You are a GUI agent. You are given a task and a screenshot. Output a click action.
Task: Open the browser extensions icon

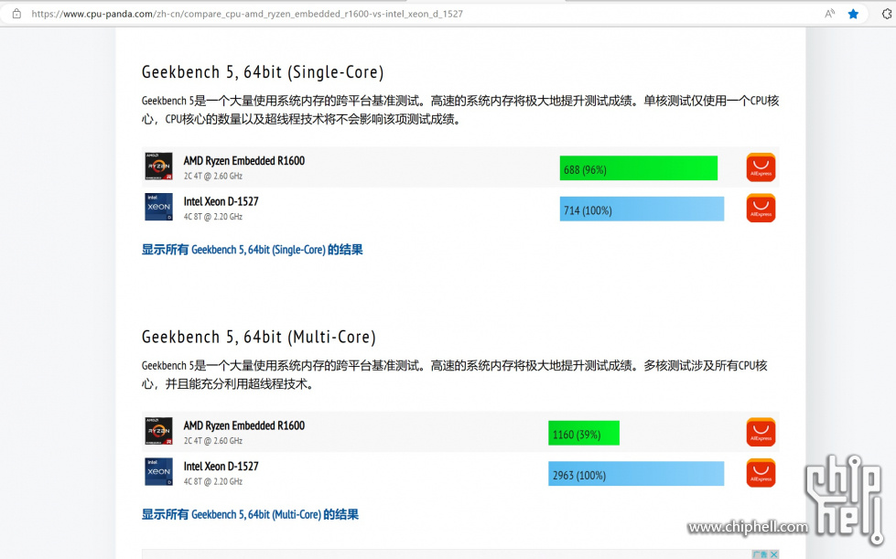point(888,14)
